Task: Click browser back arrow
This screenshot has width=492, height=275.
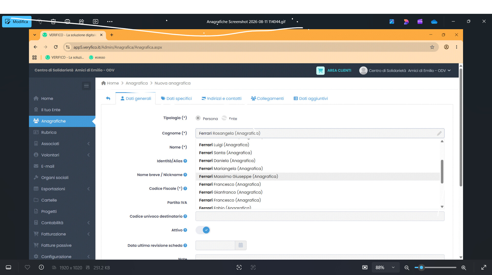Action: (x=35, y=47)
